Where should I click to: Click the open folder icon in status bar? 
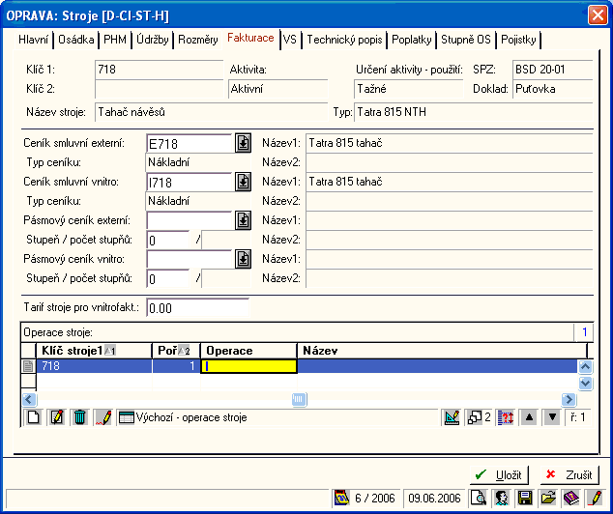(x=548, y=498)
